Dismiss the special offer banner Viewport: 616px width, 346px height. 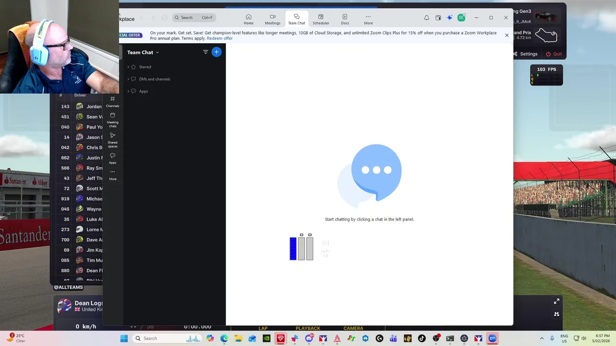(507, 35)
